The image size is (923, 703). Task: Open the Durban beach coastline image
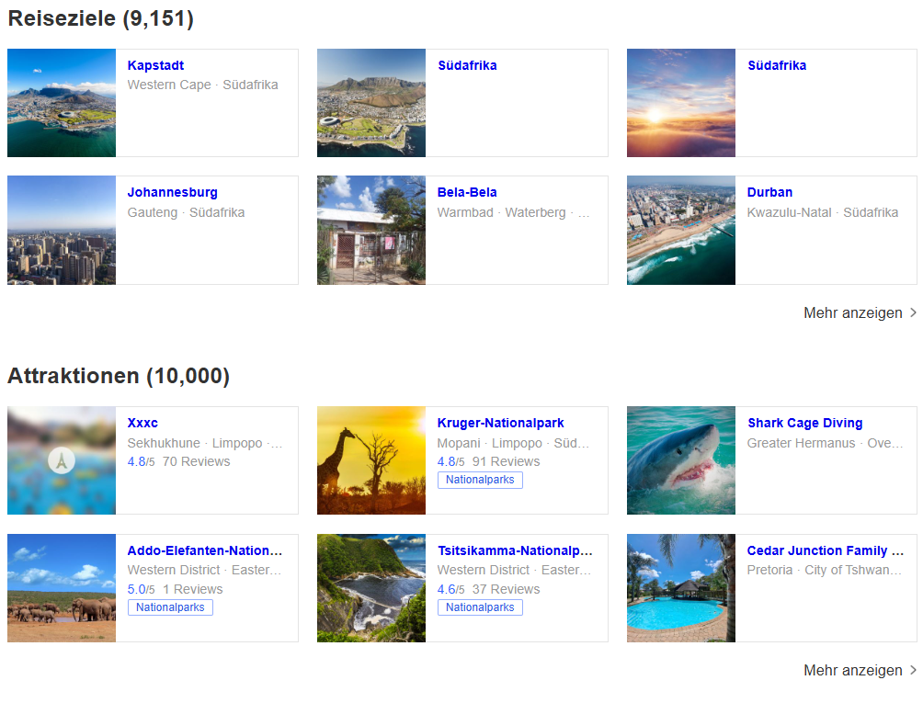point(680,231)
